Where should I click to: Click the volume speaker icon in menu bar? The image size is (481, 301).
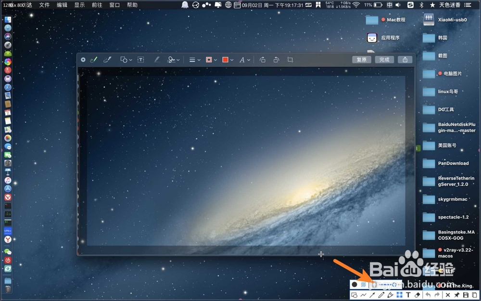(x=398, y=5)
